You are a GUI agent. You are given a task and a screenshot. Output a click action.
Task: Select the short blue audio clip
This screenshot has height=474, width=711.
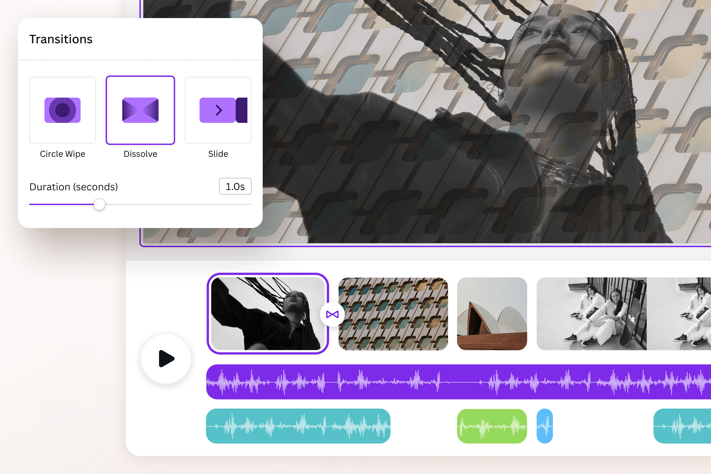545,426
